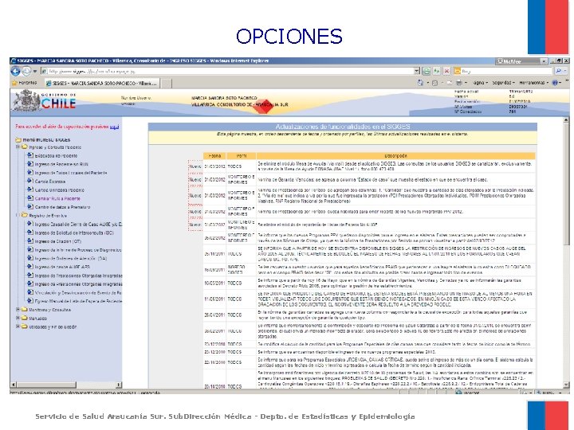
Task: Click the Perfil column header
Action: pyautogui.click(x=242, y=156)
